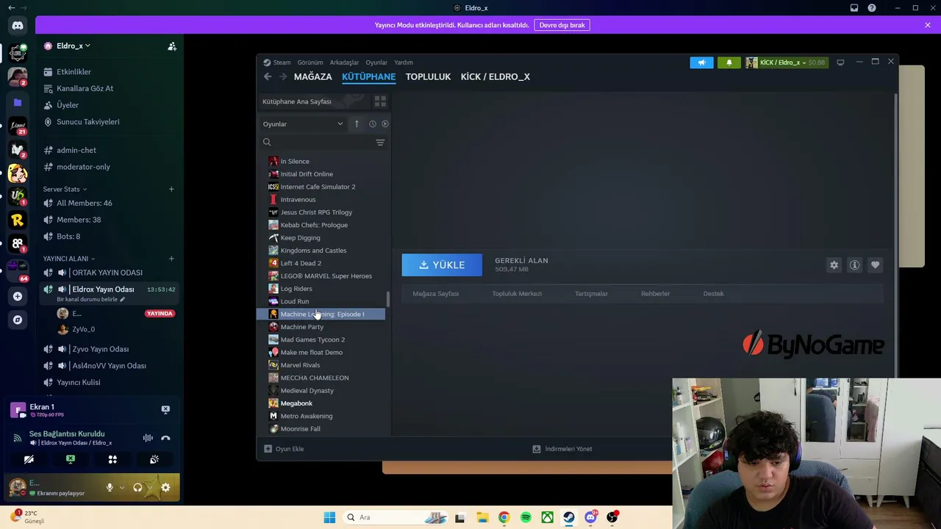
Task: Open the Mağaza Sayfası link
Action: pos(436,294)
